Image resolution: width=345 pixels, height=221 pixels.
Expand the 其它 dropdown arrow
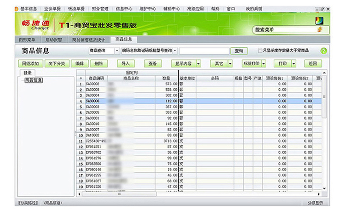(230, 64)
